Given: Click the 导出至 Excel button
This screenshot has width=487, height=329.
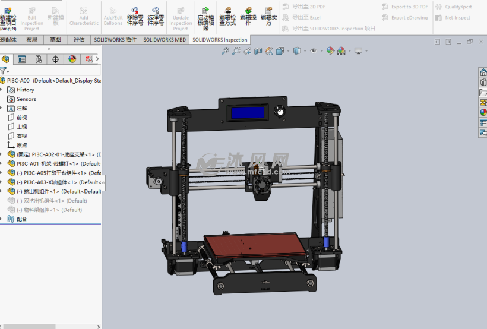Looking at the screenshot, I should pos(301,18).
